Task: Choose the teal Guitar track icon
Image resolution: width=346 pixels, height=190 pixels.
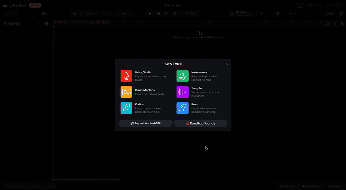Action: (126, 108)
